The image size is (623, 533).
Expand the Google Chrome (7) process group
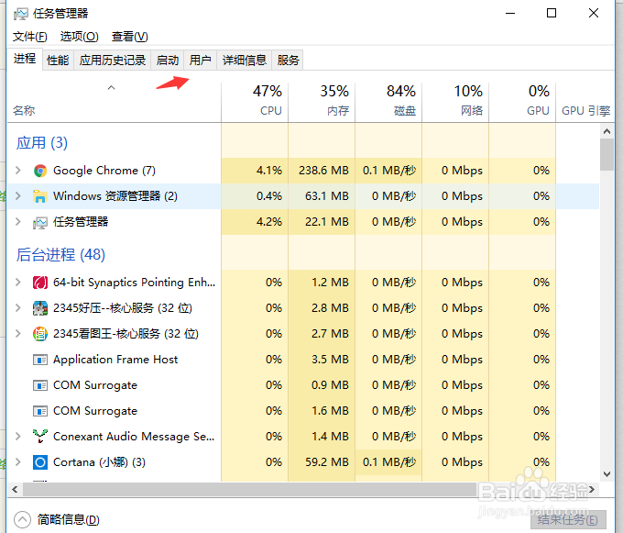tap(18, 171)
